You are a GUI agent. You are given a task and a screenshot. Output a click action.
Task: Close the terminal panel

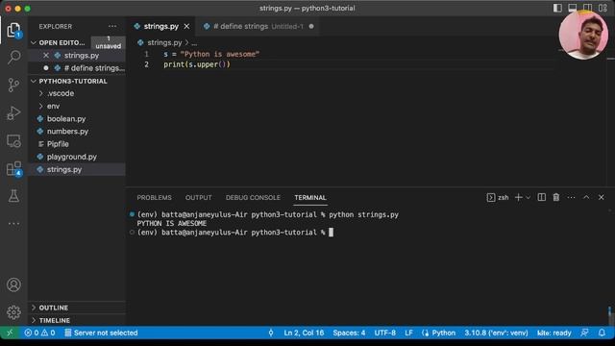click(601, 197)
